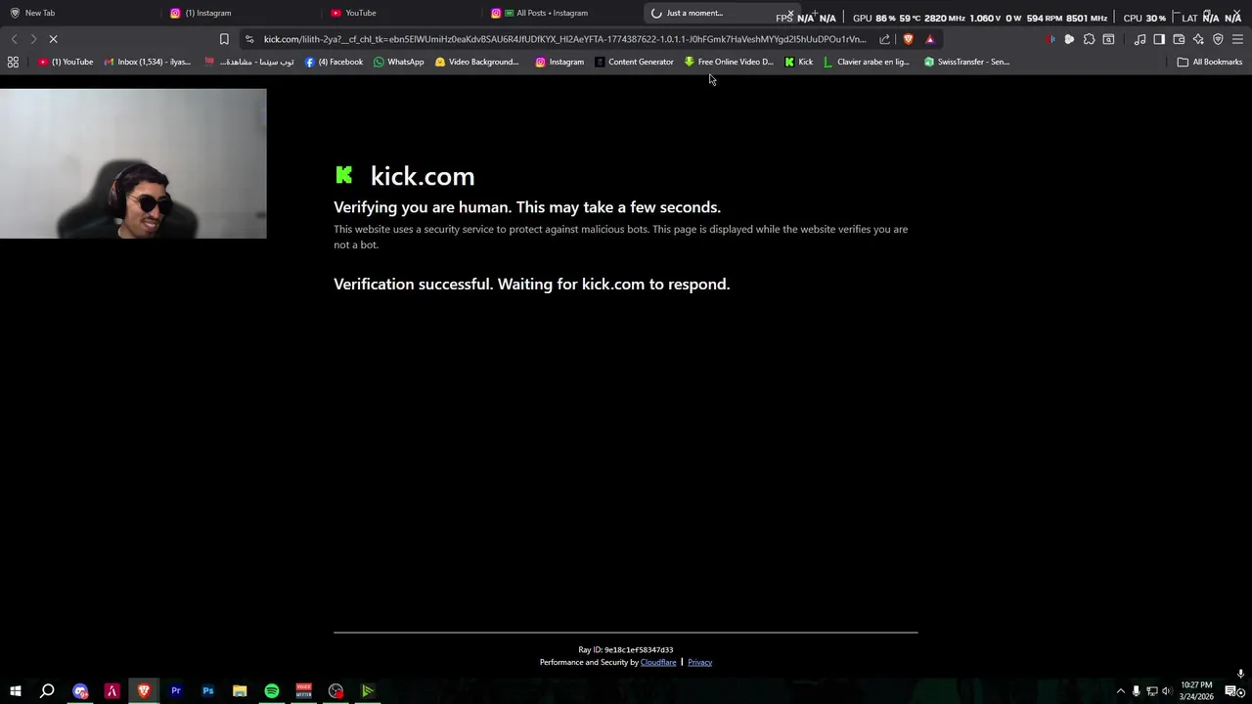Open the Content Generator bookmark
Screen dimensions: 1252x704
pyautogui.click(x=634, y=62)
